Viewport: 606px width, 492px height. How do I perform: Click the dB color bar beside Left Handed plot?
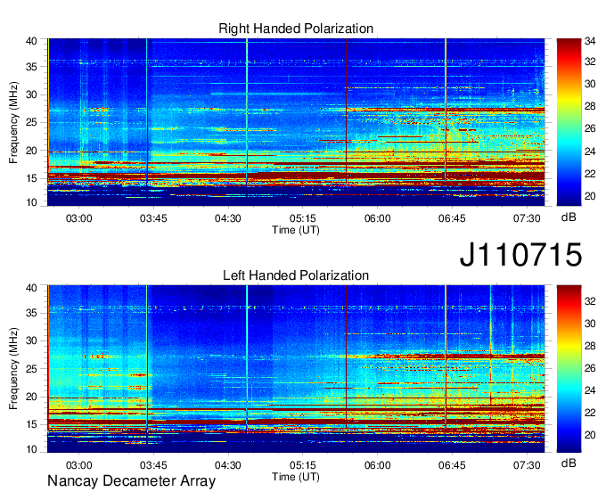[569, 369]
